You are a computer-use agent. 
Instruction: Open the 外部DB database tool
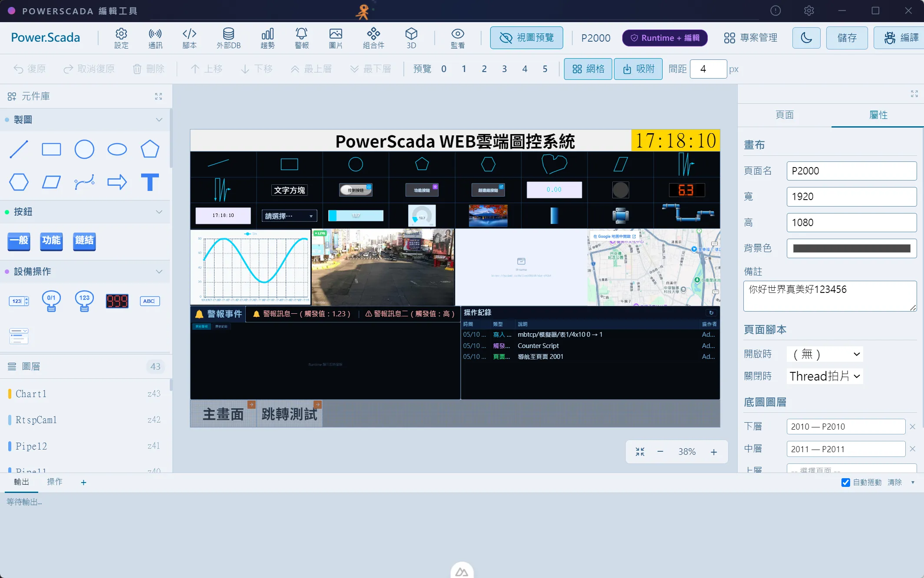pos(228,38)
